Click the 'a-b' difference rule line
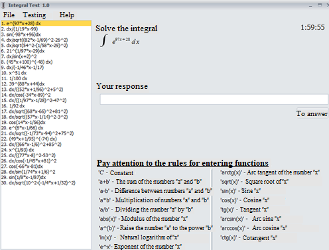Screen dimensions: 329x250 tap(155, 191)
